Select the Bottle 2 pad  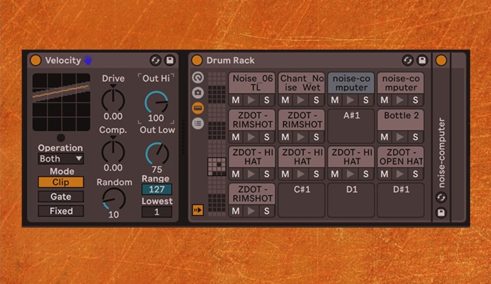click(x=400, y=120)
